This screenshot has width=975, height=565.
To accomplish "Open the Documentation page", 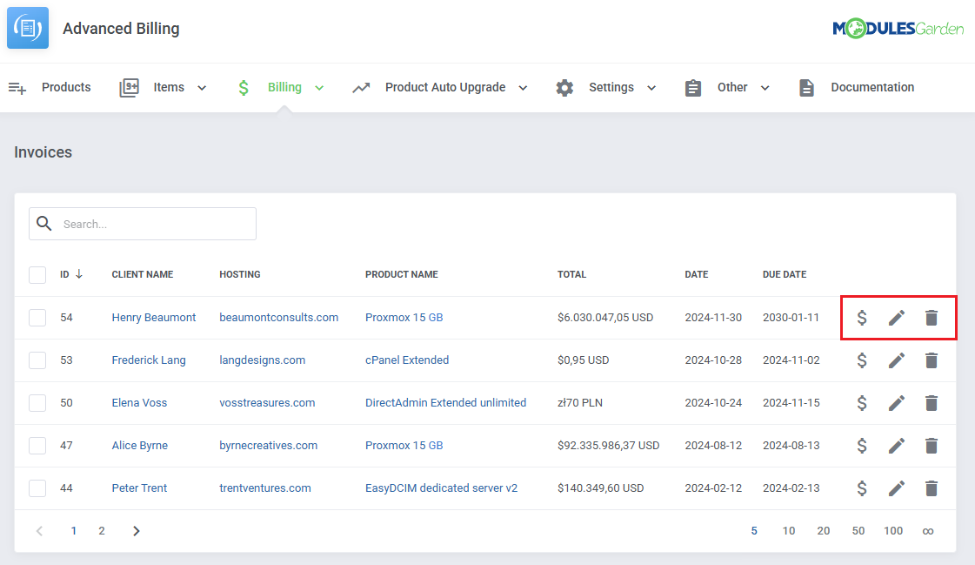I will coord(872,87).
